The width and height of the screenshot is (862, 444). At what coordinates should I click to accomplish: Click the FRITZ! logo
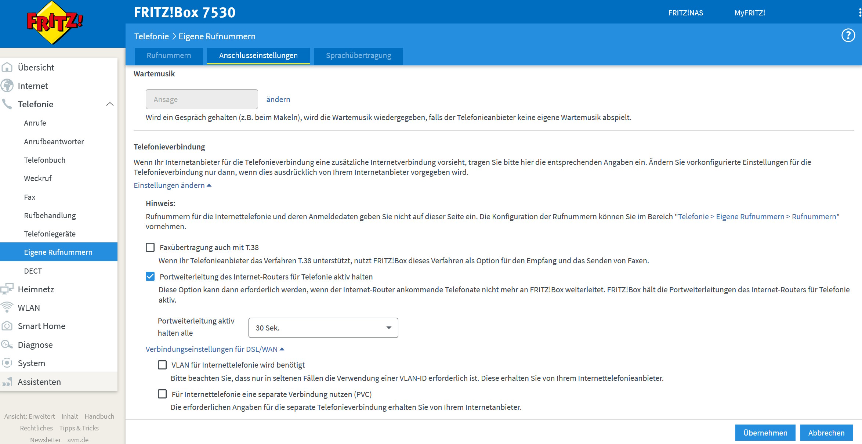55,23
